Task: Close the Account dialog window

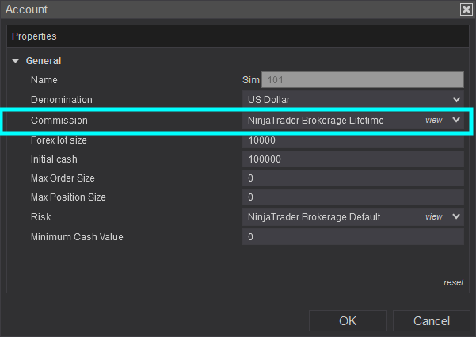Action: point(466,10)
